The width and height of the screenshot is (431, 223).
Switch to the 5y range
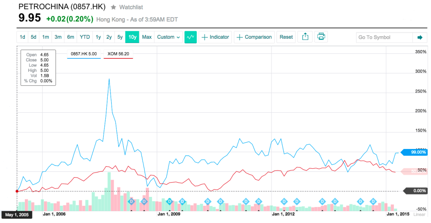[120, 37]
